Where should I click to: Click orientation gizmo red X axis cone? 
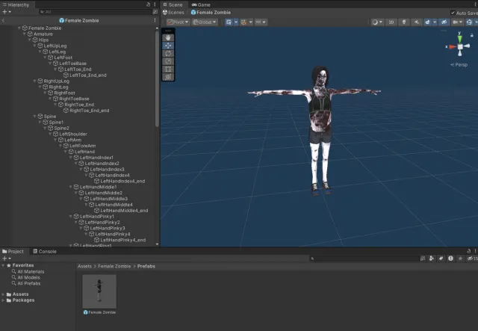pyautogui.click(x=453, y=46)
